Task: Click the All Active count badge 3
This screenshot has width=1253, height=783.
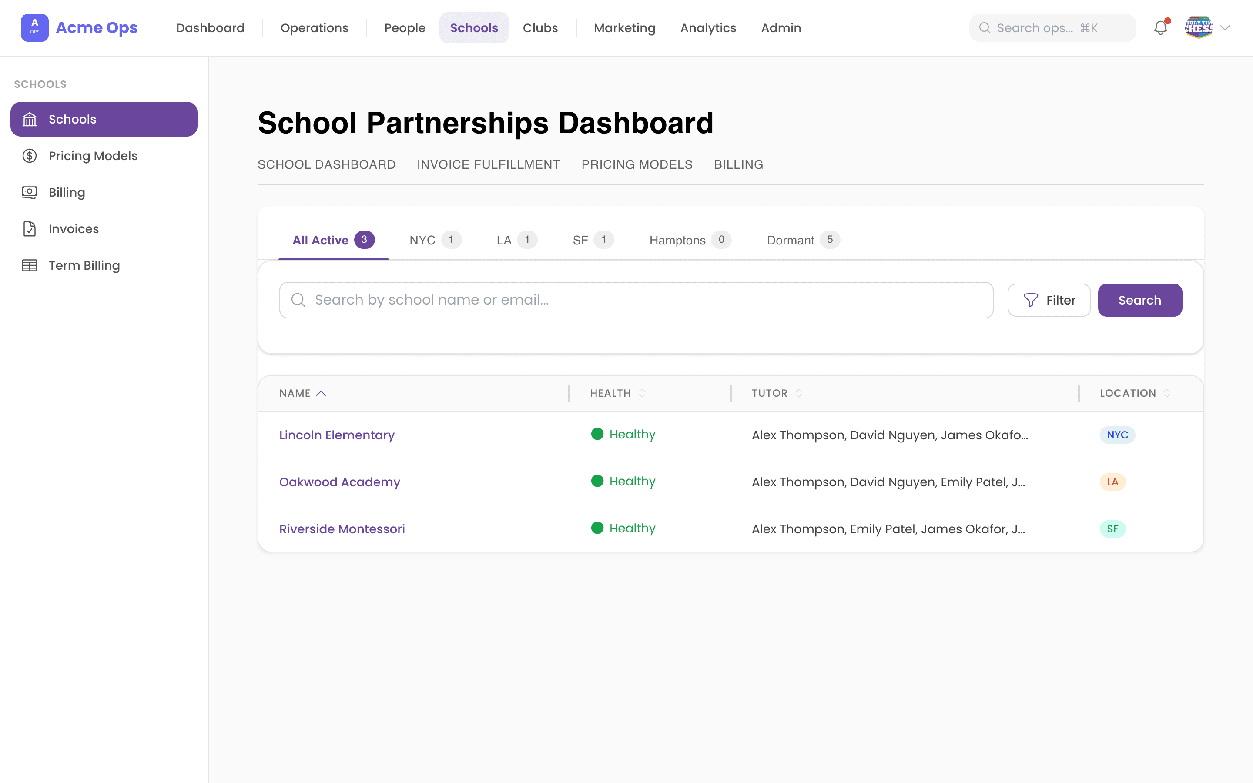Action: tap(364, 240)
